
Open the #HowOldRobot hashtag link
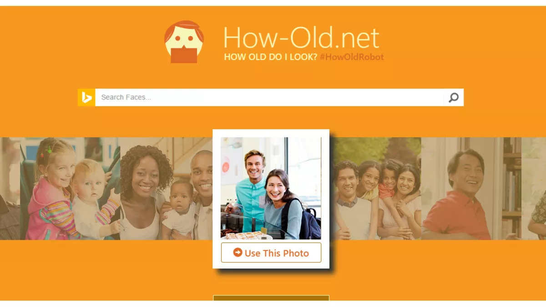[x=352, y=57]
